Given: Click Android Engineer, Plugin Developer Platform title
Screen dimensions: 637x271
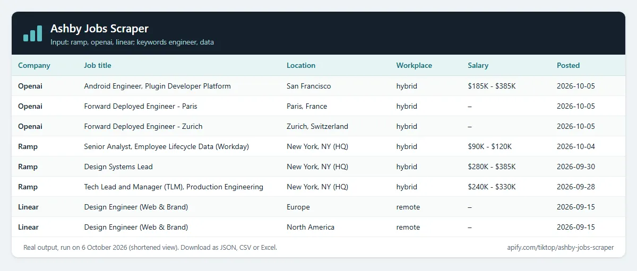Looking at the screenshot, I should (x=157, y=86).
